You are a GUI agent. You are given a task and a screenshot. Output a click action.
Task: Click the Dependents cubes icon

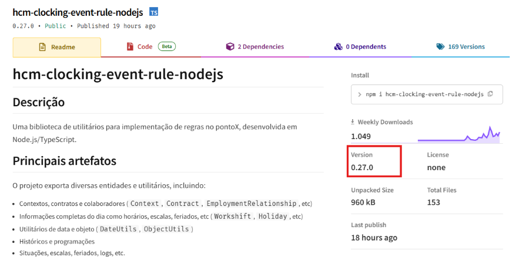click(x=338, y=47)
